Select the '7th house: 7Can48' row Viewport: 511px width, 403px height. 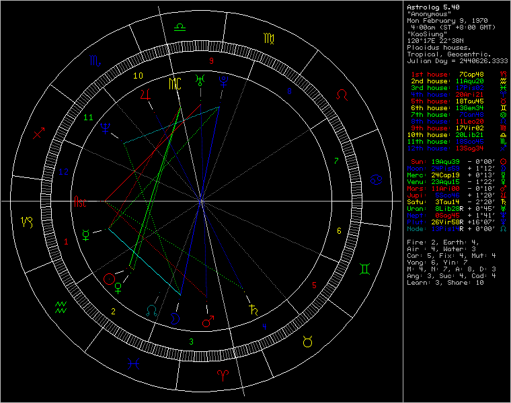click(458, 115)
